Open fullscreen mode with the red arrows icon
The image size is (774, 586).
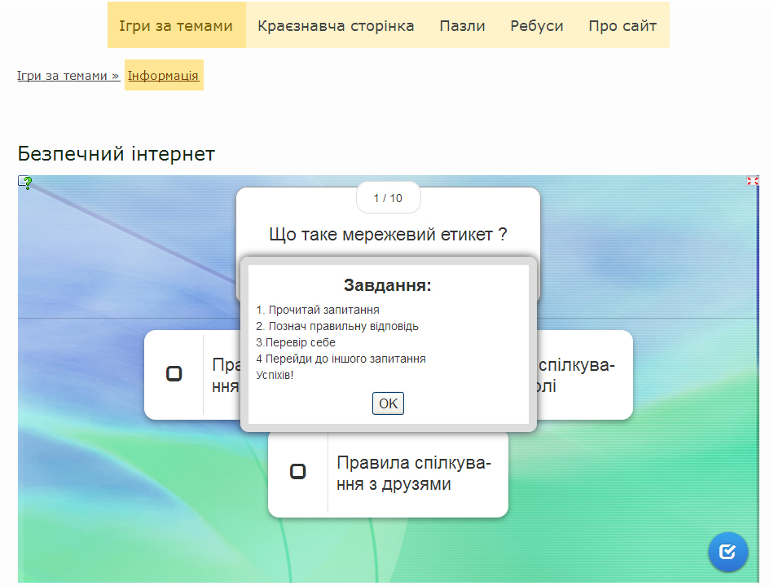(752, 181)
